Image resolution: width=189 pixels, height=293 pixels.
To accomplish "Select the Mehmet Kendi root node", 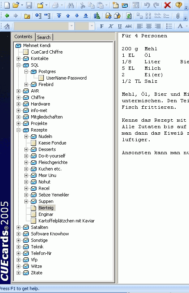I will tap(37, 45).
